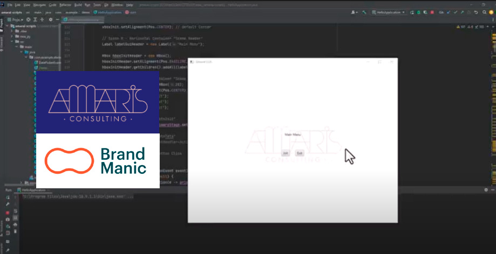Screen dimensions: 496x254
Task: Open the Refactor menu
Action: [x=65, y=5]
